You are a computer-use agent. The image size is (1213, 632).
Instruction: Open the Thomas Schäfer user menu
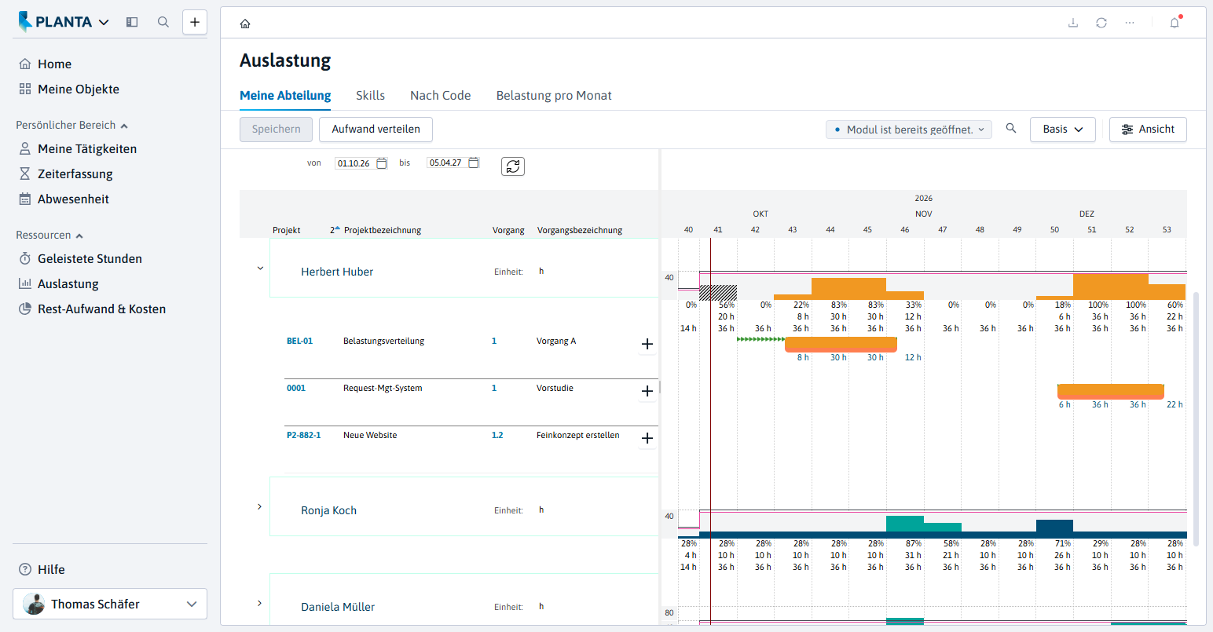[110, 605]
